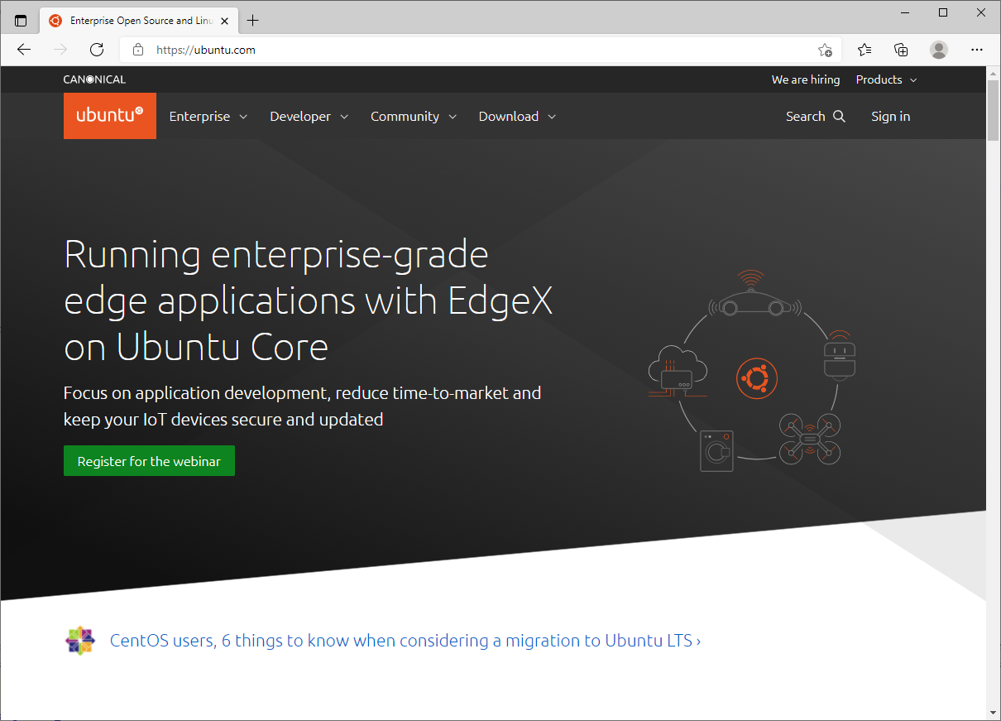Expand the Community dropdown menu

[x=414, y=116]
